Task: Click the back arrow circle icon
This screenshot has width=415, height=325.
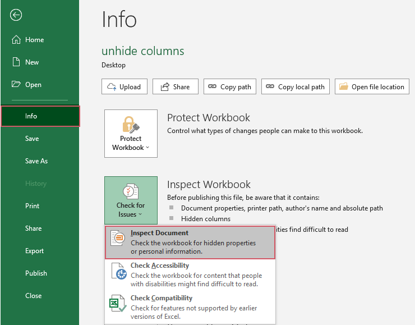Action: [16, 15]
